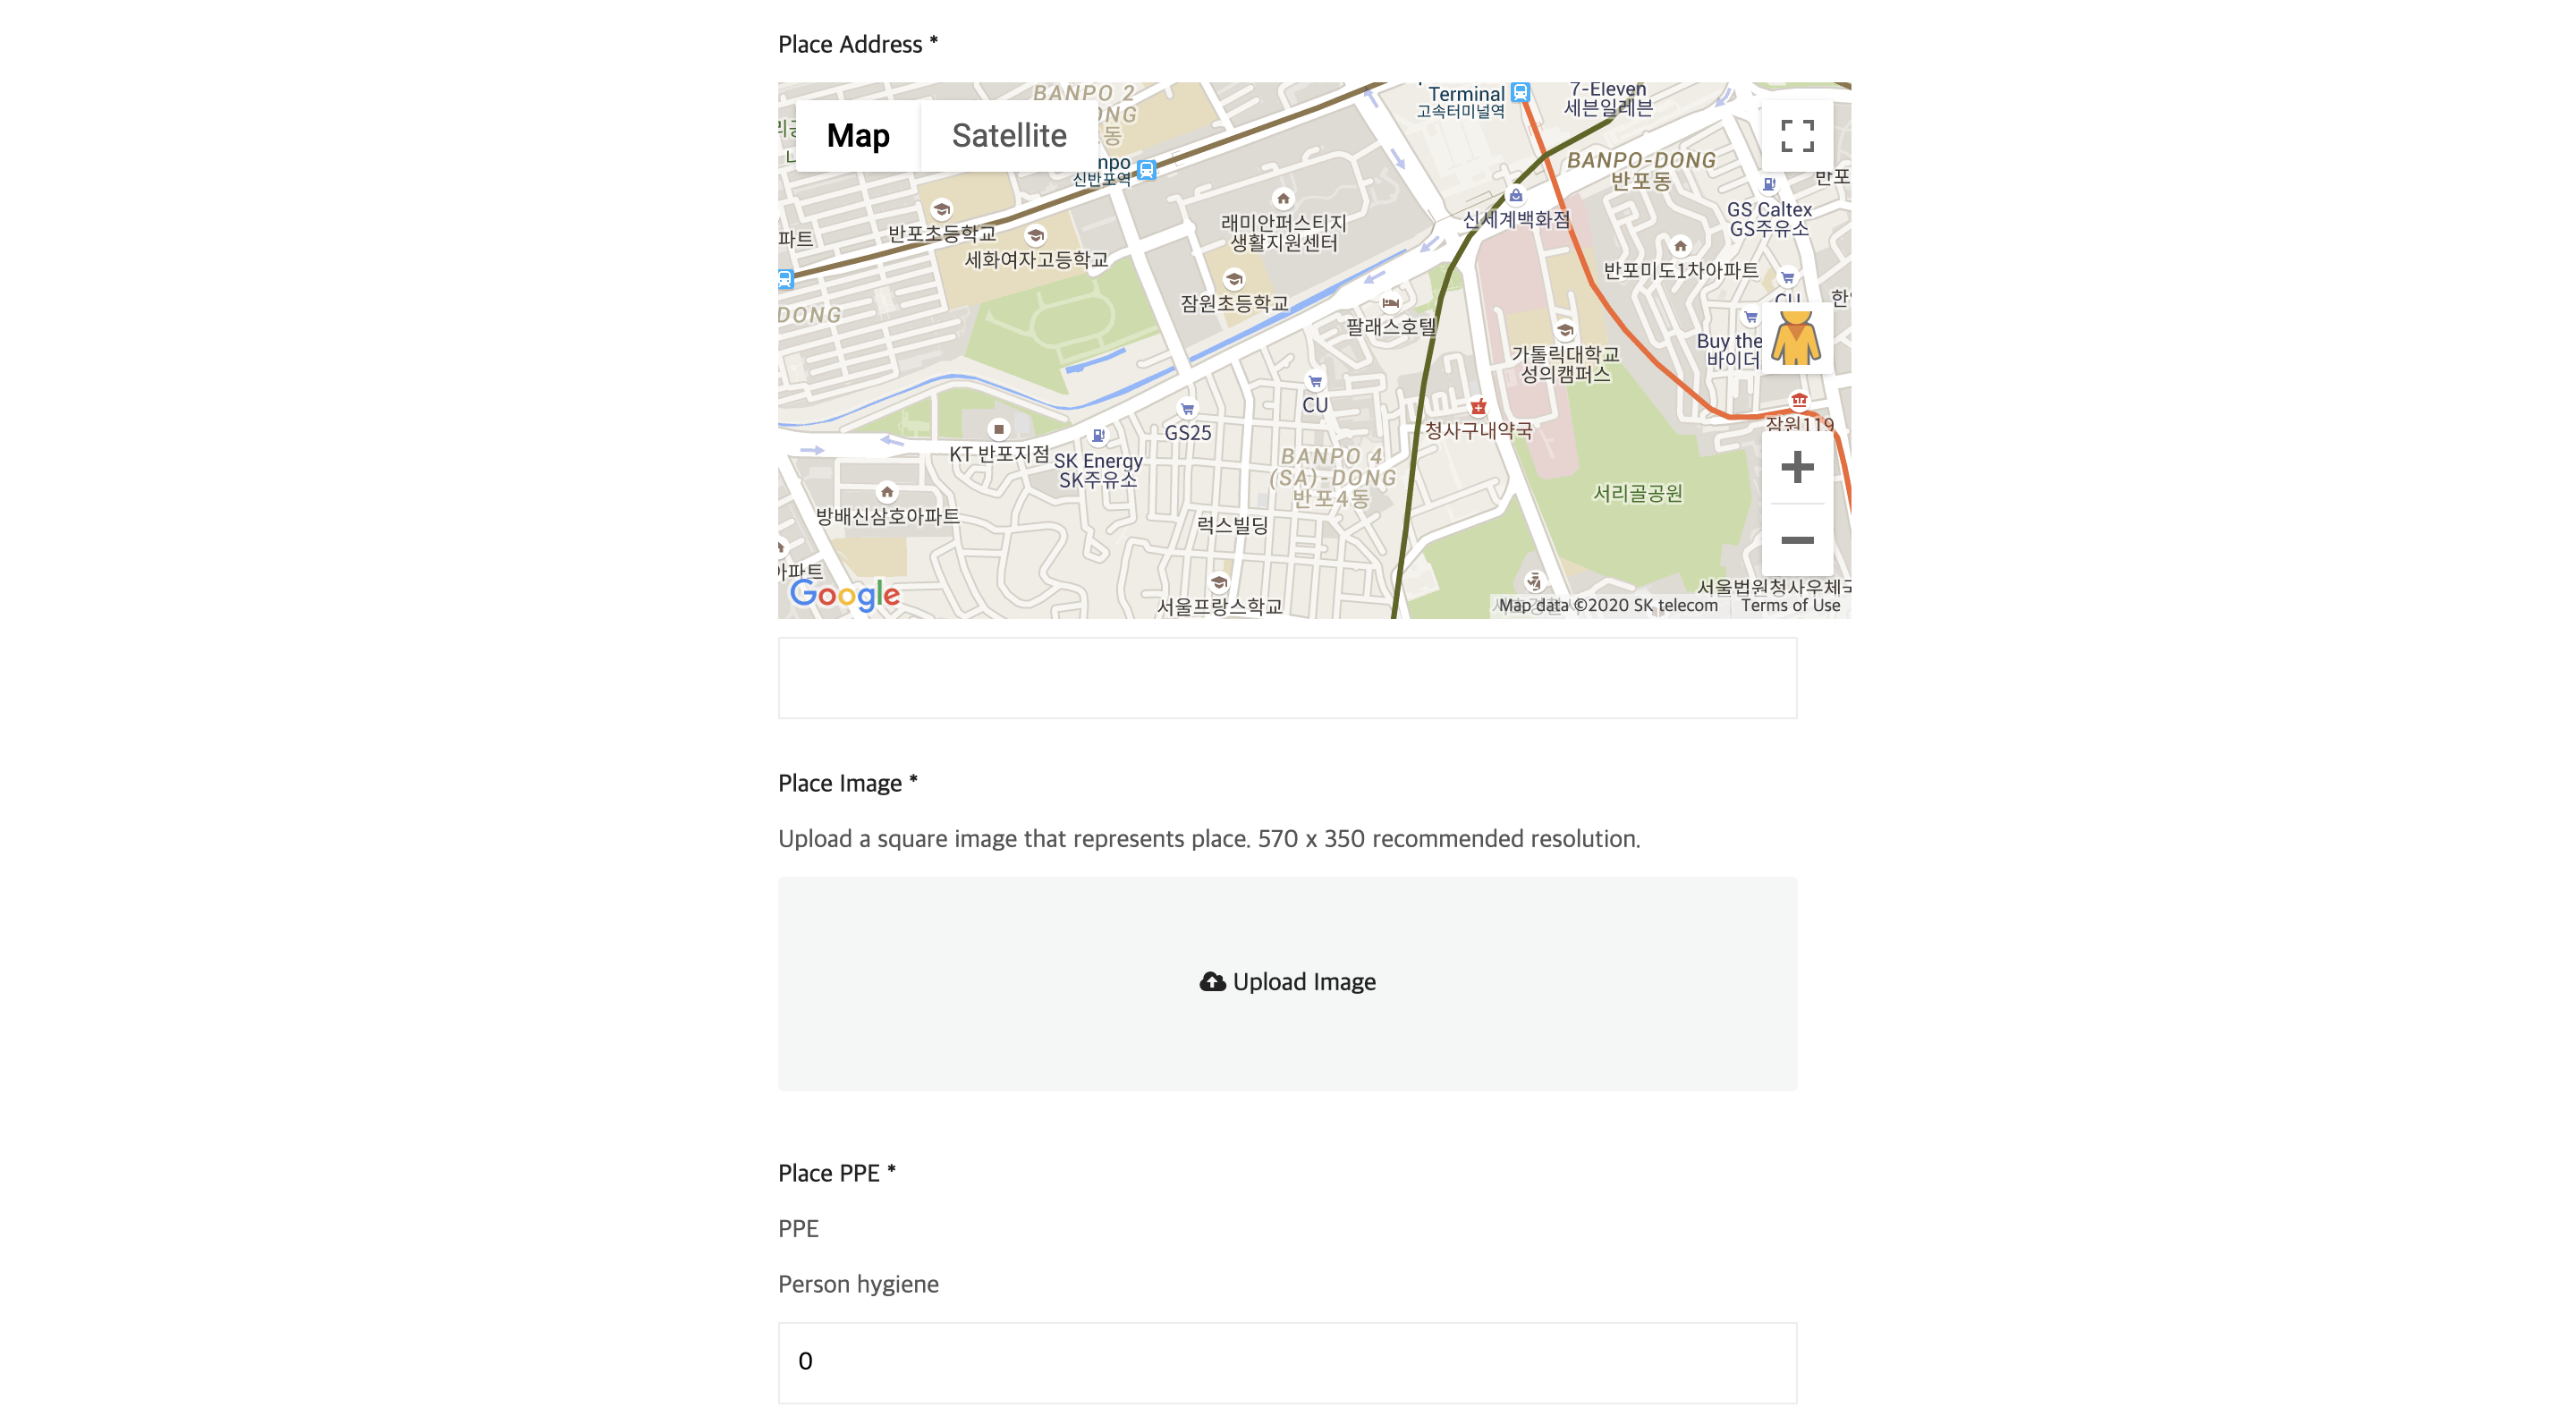Select the Palace Hotel marker icon
The image size is (2576, 1408).
1390,302
